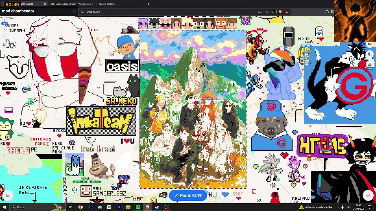Click the ESP language indicator
This screenshot has width=376, height=211.
[348, 207]
